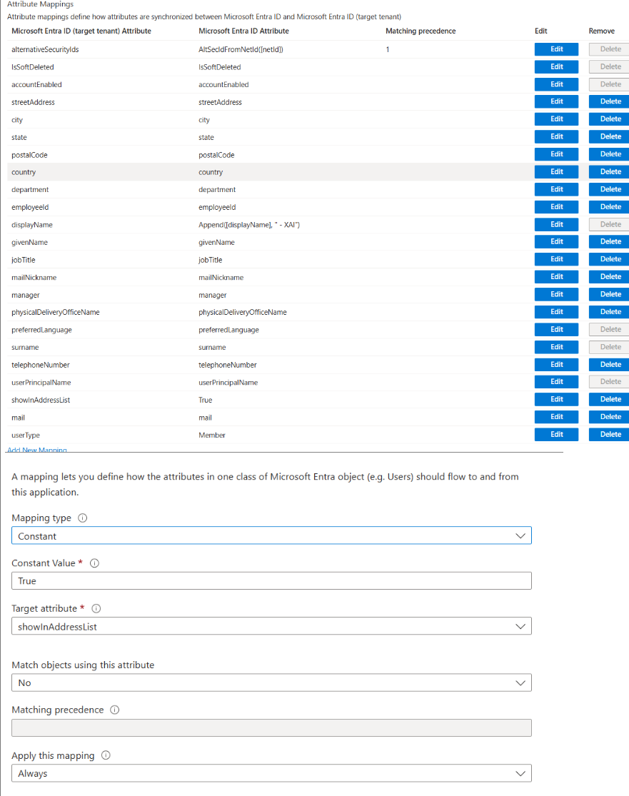Delete the department mapping

(x=610, y=189)
